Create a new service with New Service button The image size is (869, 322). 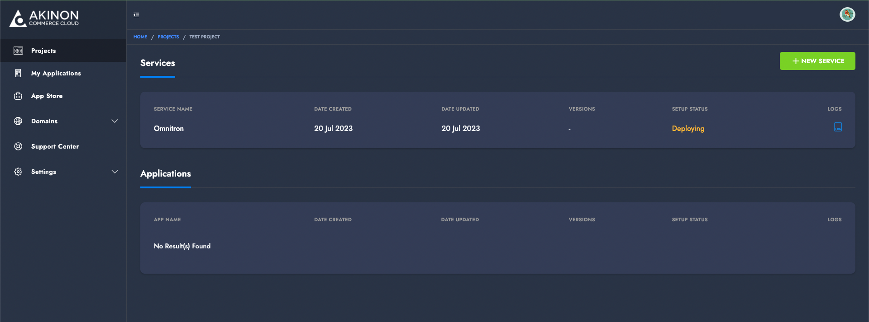click(817, 61)
